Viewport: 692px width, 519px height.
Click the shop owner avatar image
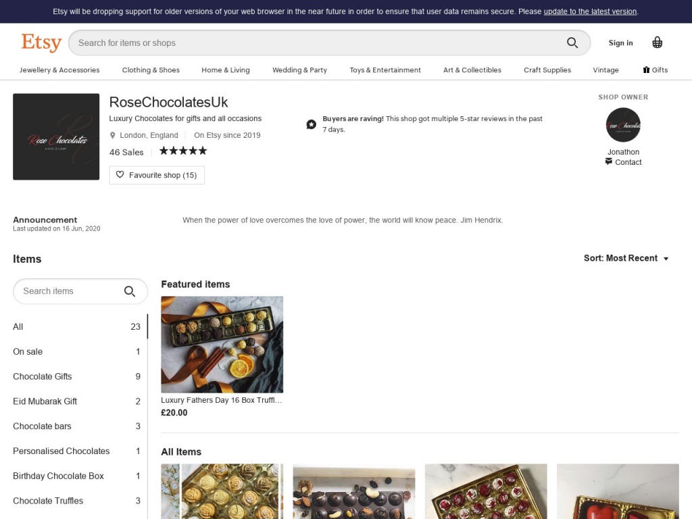623,125
